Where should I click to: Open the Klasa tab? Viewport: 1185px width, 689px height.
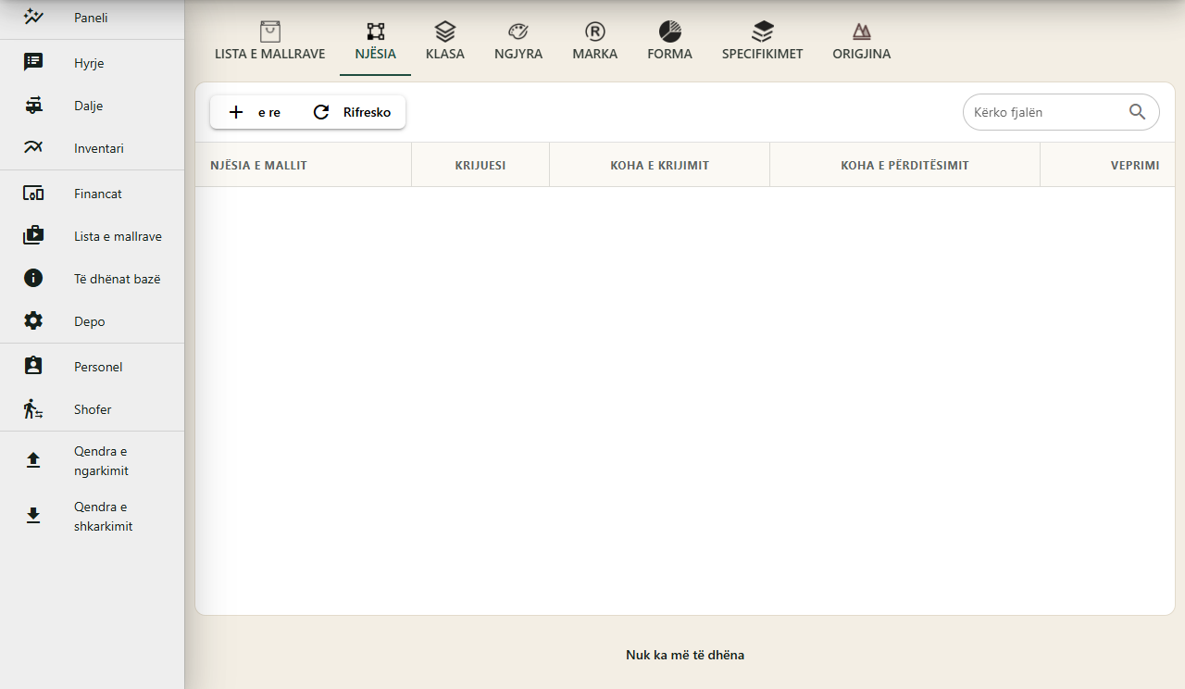(445, 44)
